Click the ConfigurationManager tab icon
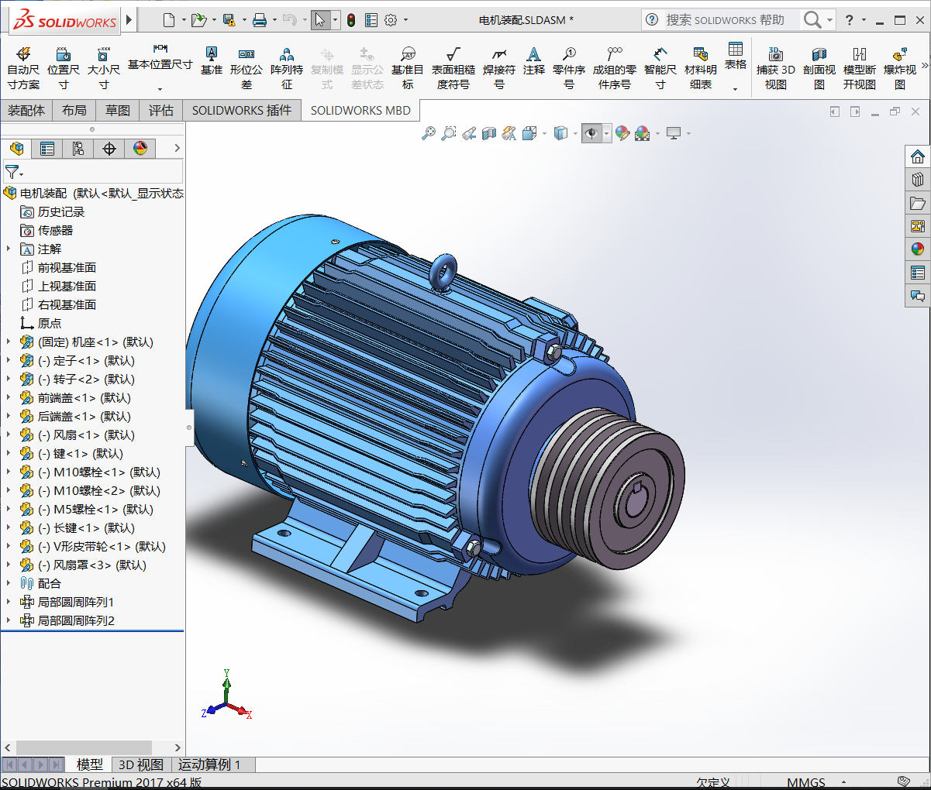The width and height of the screenshot is (931, 790). click(x=78, y=148)
